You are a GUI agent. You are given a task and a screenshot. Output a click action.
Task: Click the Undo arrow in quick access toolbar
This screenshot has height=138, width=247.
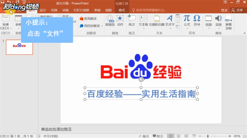(x=9, y=2)
